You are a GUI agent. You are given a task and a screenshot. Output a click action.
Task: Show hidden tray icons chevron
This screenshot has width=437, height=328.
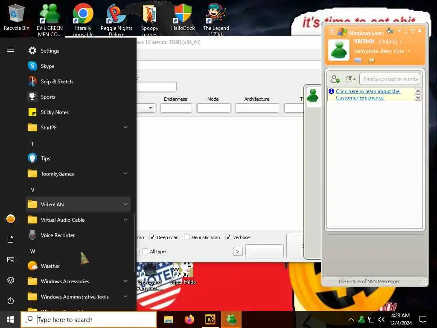(351, 319)
